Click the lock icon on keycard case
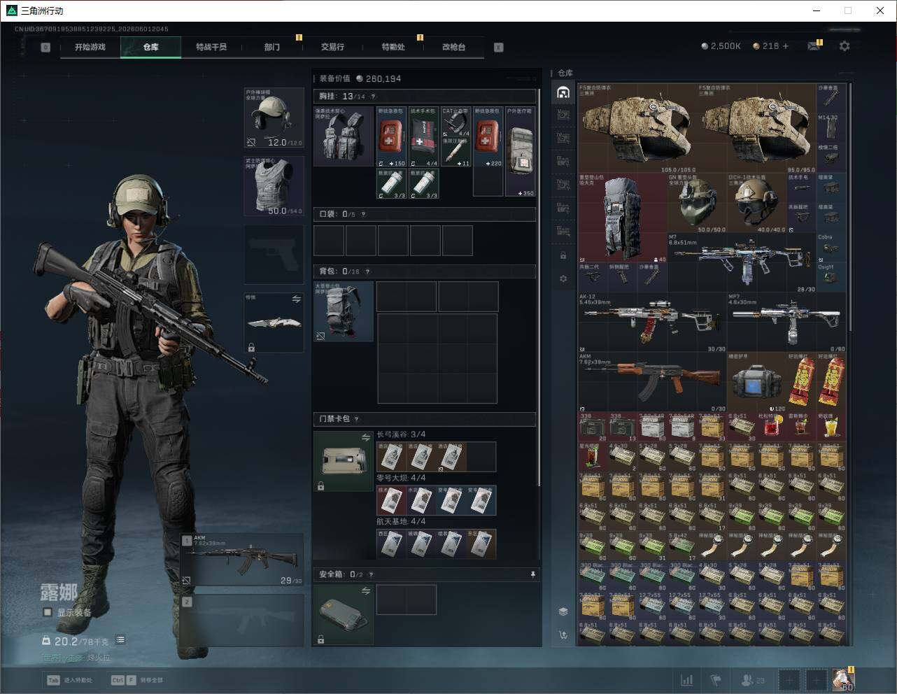 pyautogui.click(x=321, y=486)
